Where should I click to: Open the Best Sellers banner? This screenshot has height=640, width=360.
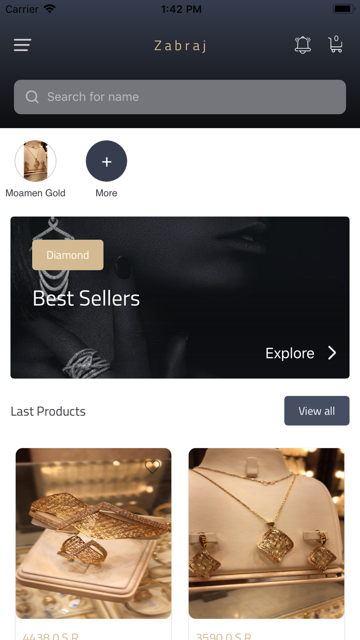click(x=180, y=297)
